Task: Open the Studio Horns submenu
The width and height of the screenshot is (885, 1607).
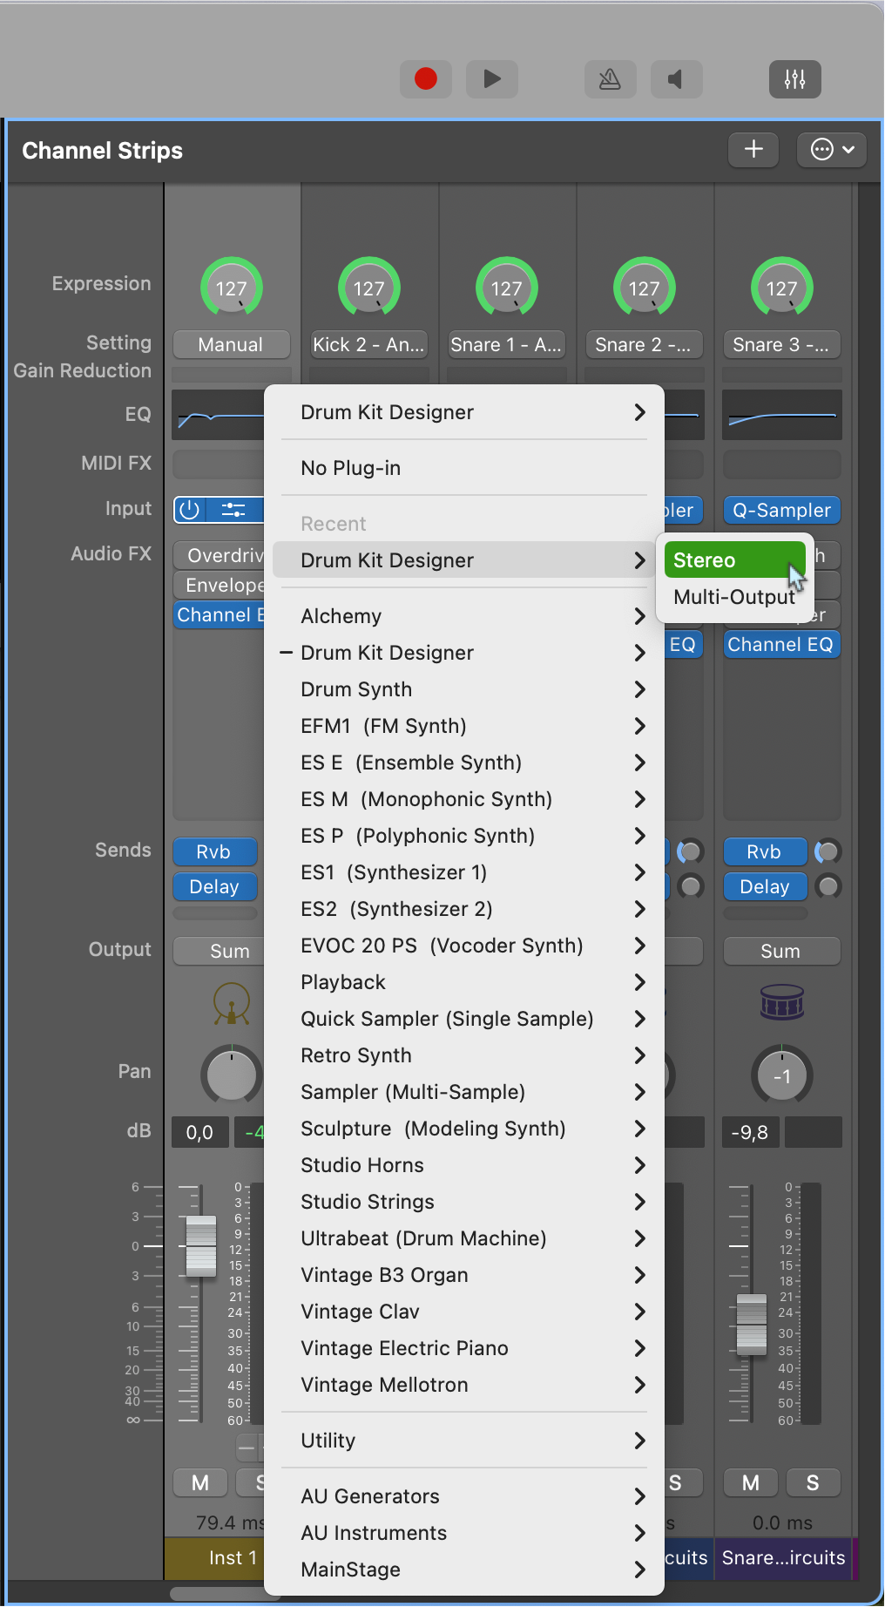Action: click(x=464, y=1165)
